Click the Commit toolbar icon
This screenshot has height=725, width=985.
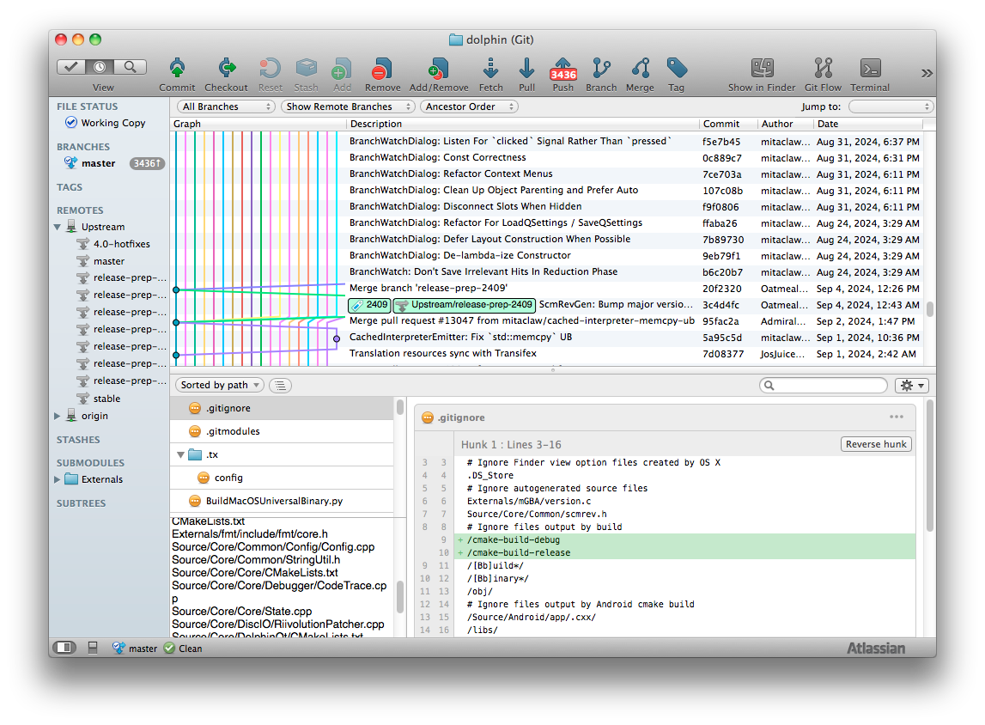[177, 69]
